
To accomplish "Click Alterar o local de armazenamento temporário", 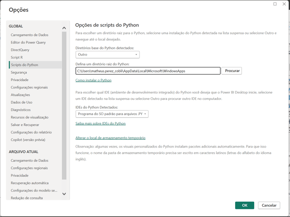I will [110, 138].
